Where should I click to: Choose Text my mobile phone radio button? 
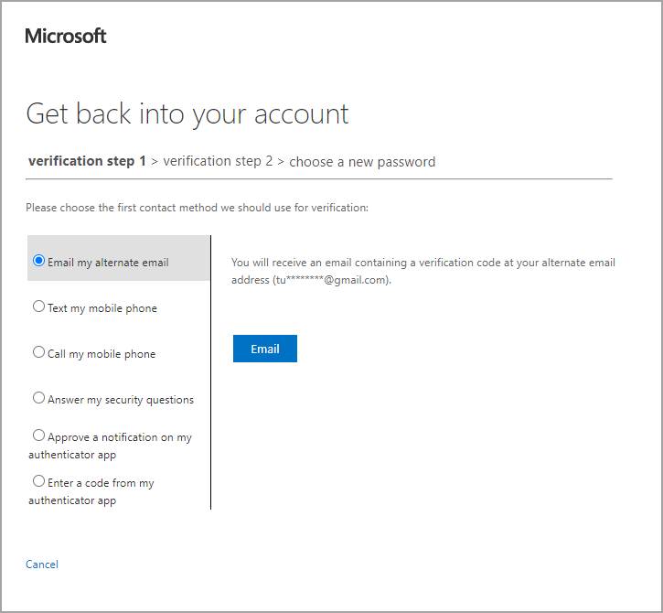(x=38, y=306)
